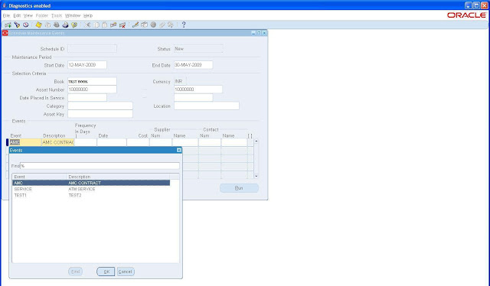This screenshot has height=286, width=490.
Task: Click the Window Help question mark icon
Action: pos(184,25)
